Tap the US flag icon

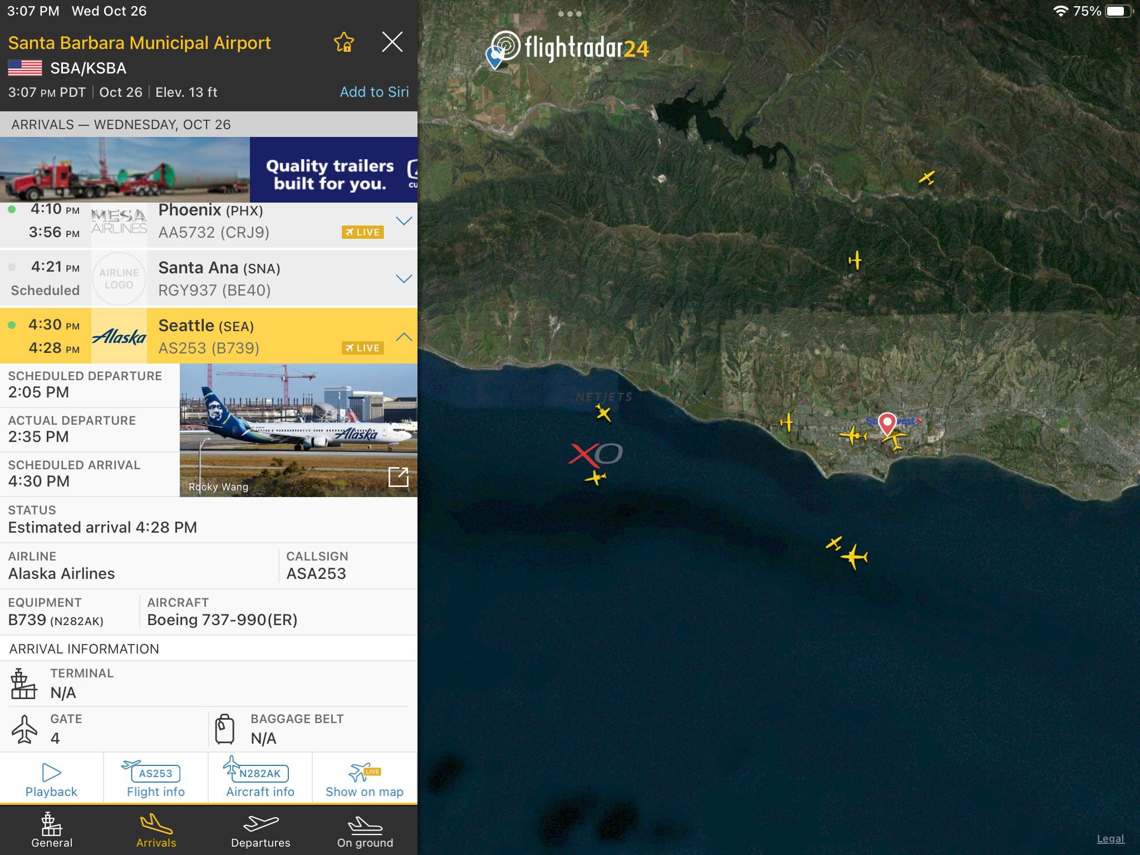tap(25, 68)
